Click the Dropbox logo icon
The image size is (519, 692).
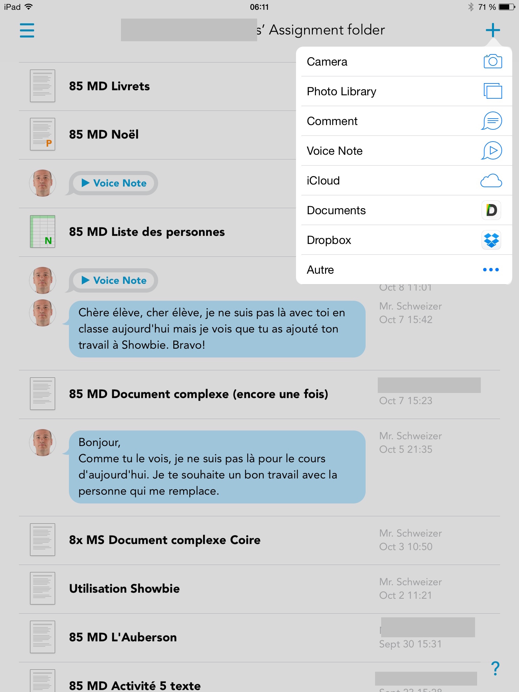pos(491,240)
